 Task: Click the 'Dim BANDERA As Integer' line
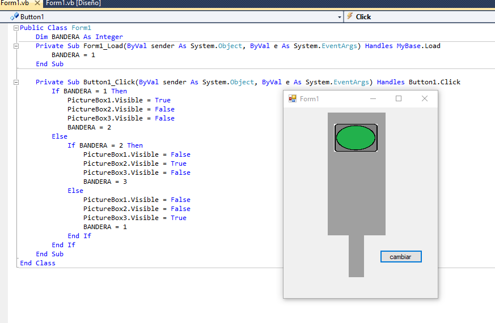coord(79,37)
